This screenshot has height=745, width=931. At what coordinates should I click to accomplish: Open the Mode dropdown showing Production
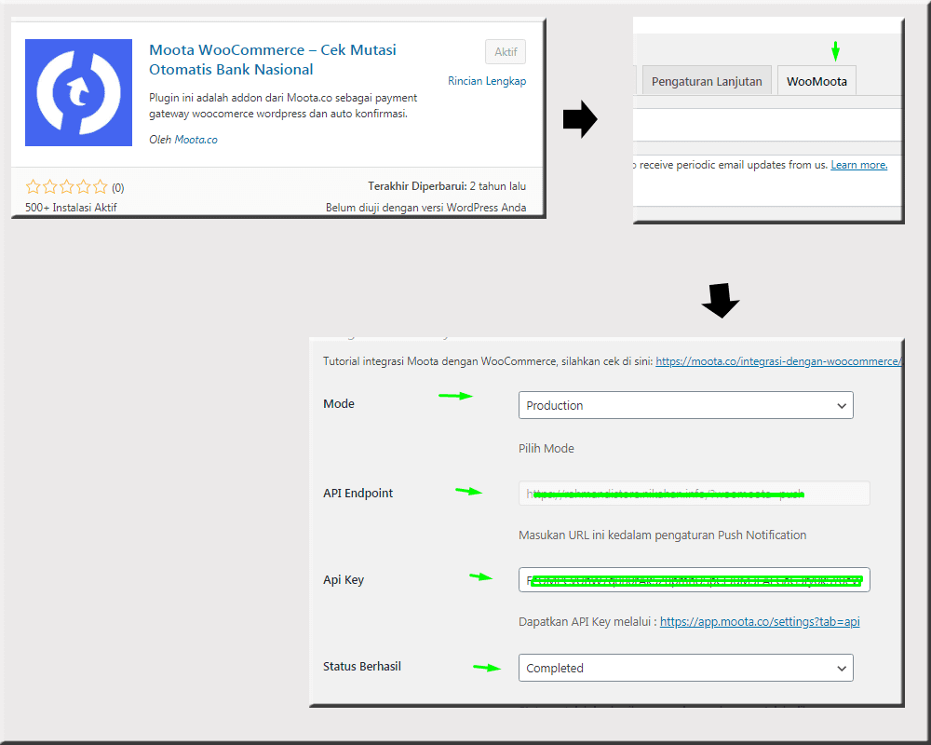point(685,405)
